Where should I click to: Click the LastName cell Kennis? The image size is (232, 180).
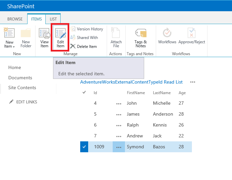160,125
